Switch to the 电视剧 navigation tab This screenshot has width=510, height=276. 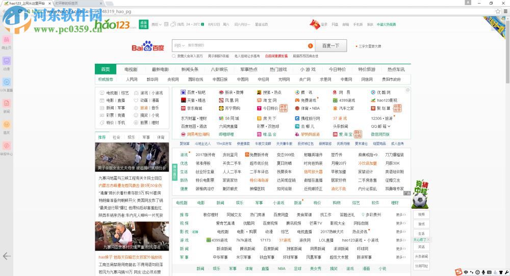coord(131,69)
